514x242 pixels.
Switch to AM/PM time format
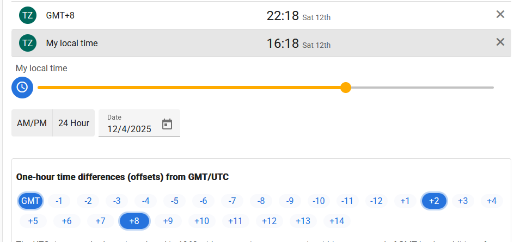pos(32,123)
